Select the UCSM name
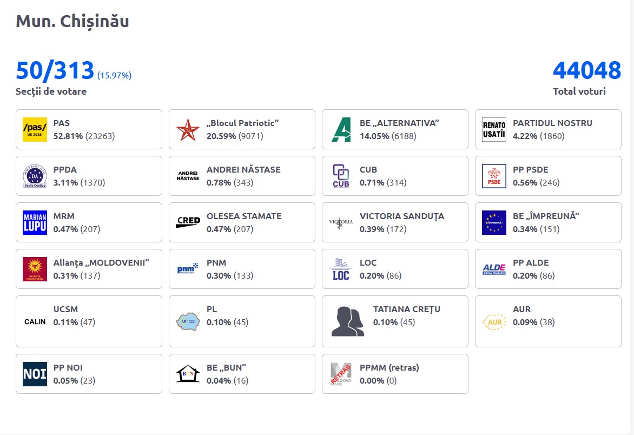This screenshot has width=634, height=435. [x=65, y=309]
